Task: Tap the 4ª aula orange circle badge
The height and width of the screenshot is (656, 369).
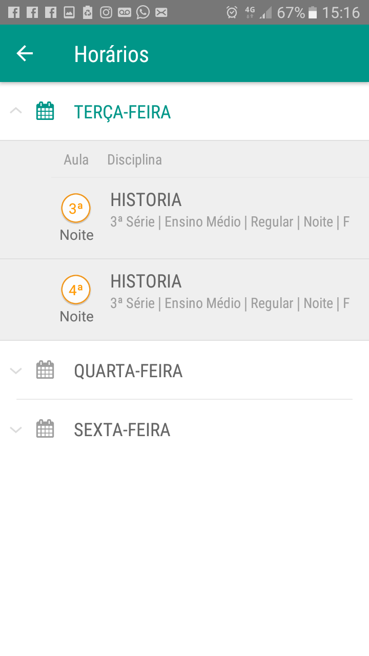Action: coord(76,290)
